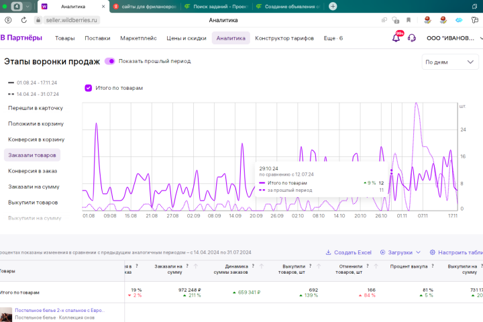Click the help icon for Выкупили товаров
The width and height of the screenshot is (483, 322).
(x=310, y=266)
